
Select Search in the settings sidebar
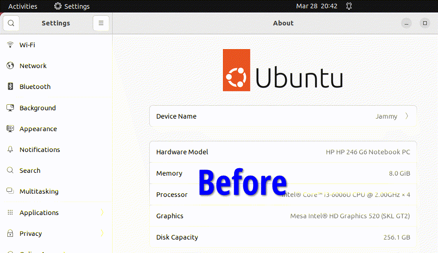pyautogui.click(x=56, y=171)
